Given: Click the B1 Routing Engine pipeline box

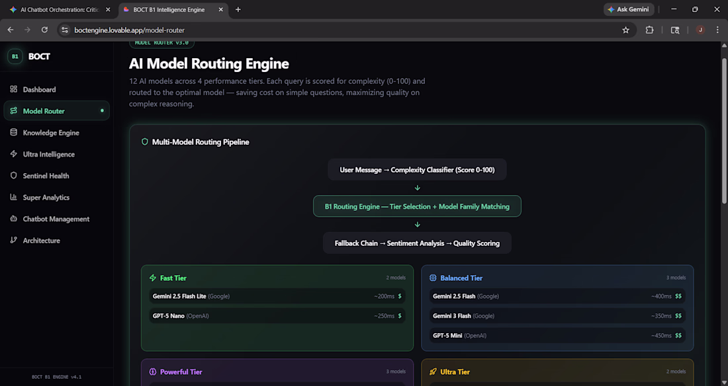Looking at the screenshot, I should tap(417, 206).
